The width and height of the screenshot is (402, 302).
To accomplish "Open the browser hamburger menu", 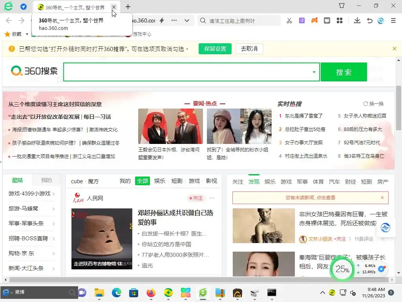I will [x=393, y=20].
